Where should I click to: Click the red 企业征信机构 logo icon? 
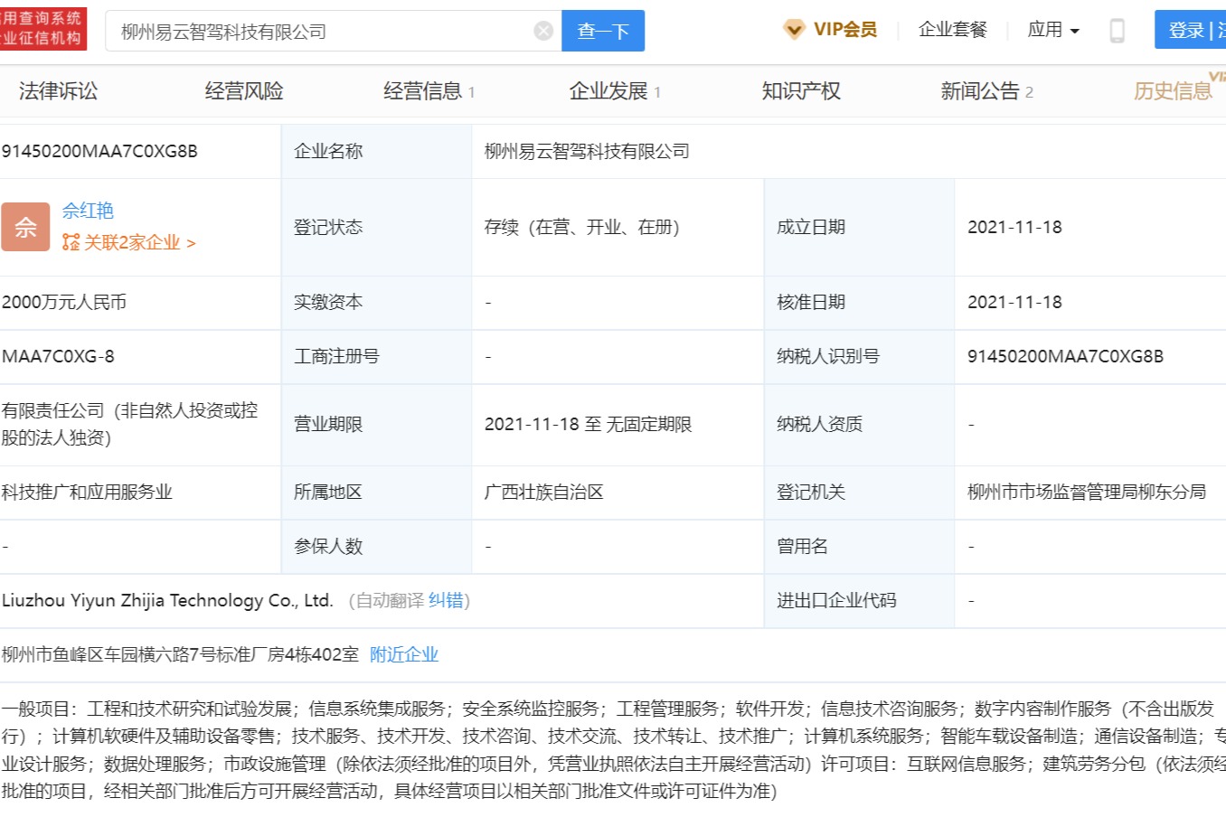(x=42, y=28)
